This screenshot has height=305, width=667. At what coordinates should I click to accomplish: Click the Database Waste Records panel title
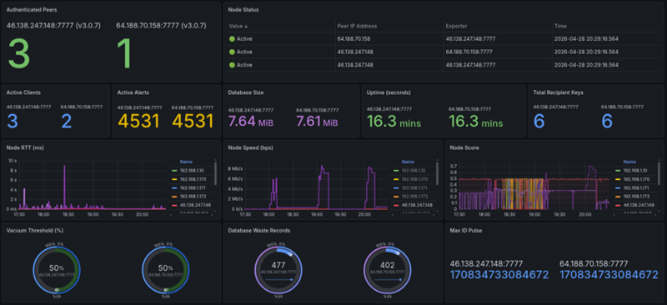259,231
